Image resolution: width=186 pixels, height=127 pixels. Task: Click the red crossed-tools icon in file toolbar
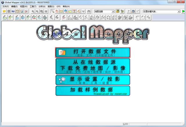pos(26,11)
